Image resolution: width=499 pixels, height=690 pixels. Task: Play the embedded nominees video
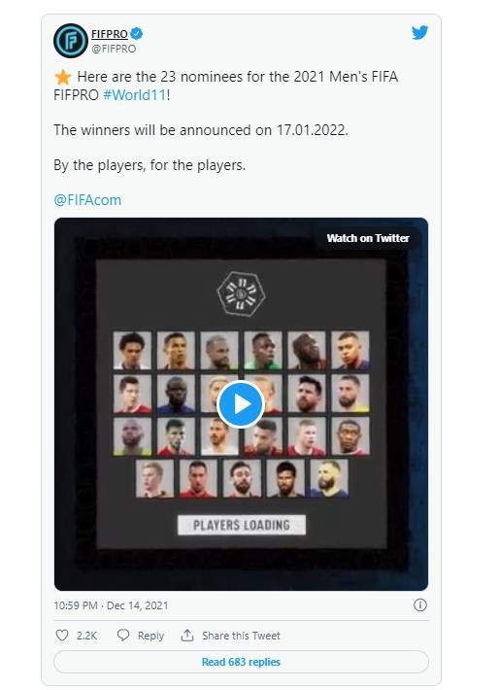click(x=241, y=404)
